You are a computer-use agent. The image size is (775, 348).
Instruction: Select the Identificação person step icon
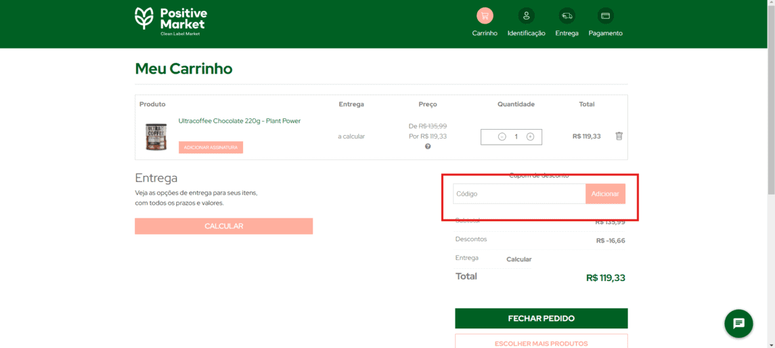pyautogui.click(x=526, y=16)
